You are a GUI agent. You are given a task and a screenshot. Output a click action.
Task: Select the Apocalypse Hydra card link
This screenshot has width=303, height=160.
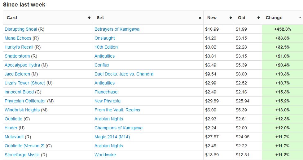click(22, 65)
